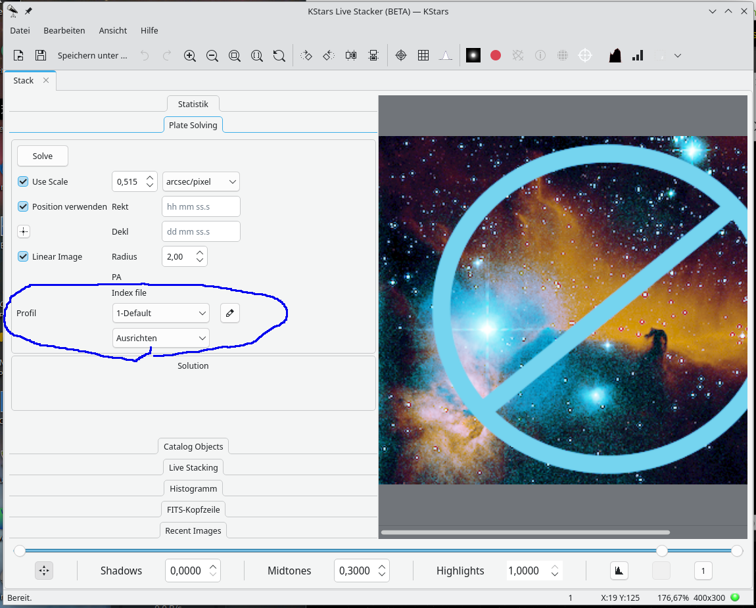Undo the last action
The image size is (756, 608).
coord(145,55)
